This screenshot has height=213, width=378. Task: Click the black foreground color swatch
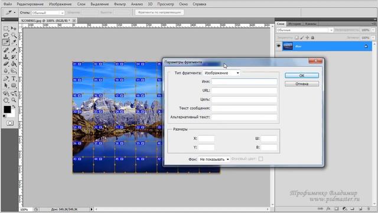tap(7, 109)
